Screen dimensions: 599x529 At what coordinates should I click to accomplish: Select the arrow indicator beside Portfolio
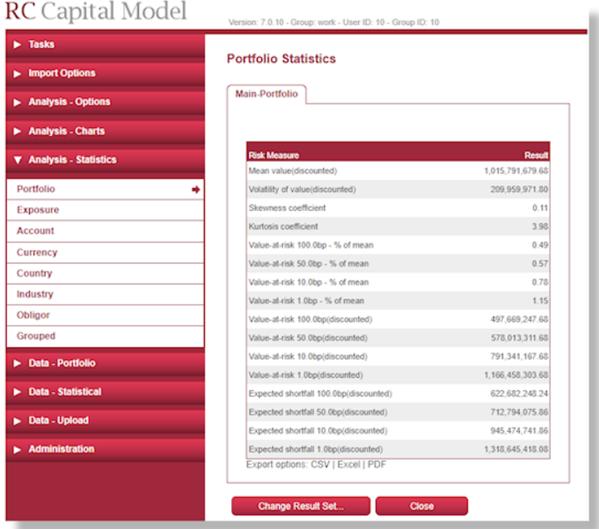coord(196,189)
